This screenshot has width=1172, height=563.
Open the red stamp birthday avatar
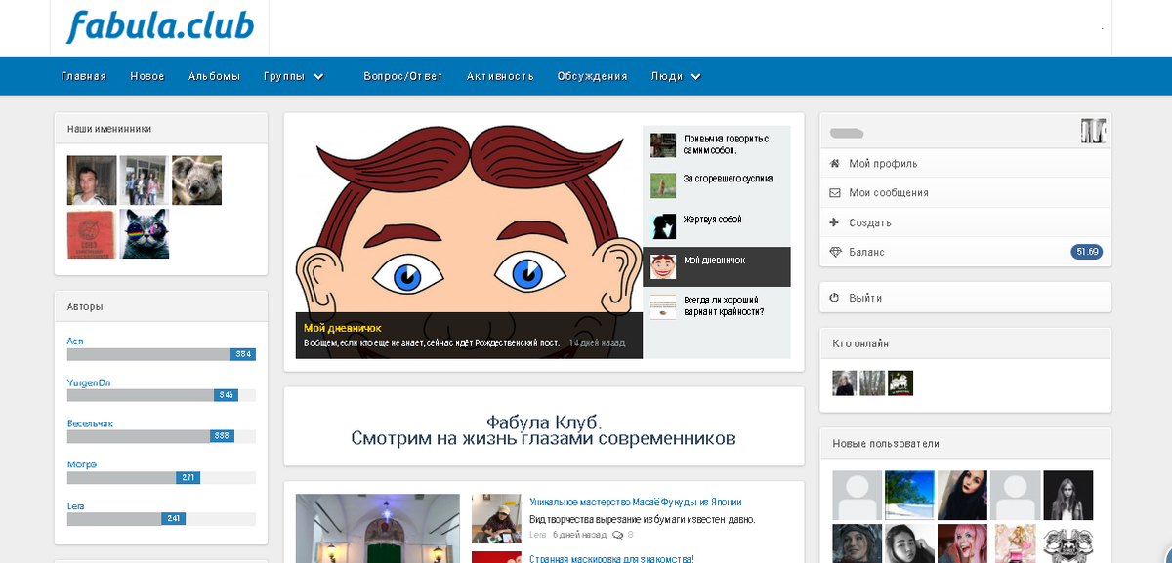[x=92, y=233]
